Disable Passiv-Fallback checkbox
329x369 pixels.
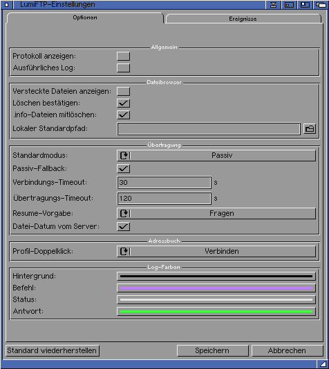[123, 168]
